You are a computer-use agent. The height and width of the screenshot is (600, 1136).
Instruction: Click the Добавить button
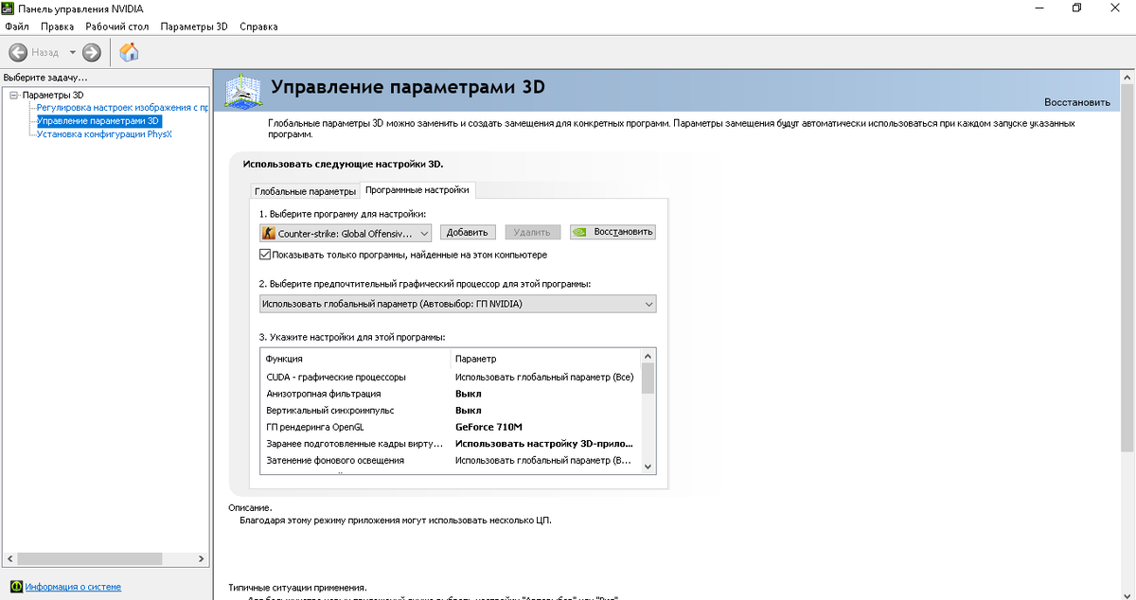click(x=468, y=233)
